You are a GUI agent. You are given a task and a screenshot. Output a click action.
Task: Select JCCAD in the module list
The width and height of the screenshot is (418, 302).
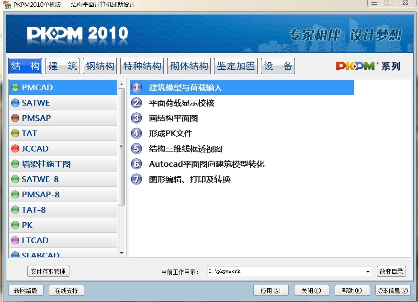(x=63, y=149)
